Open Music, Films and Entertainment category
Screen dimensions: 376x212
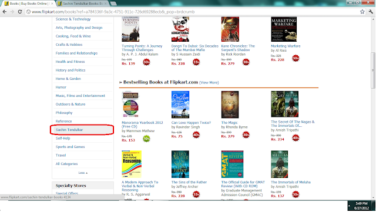80,96
